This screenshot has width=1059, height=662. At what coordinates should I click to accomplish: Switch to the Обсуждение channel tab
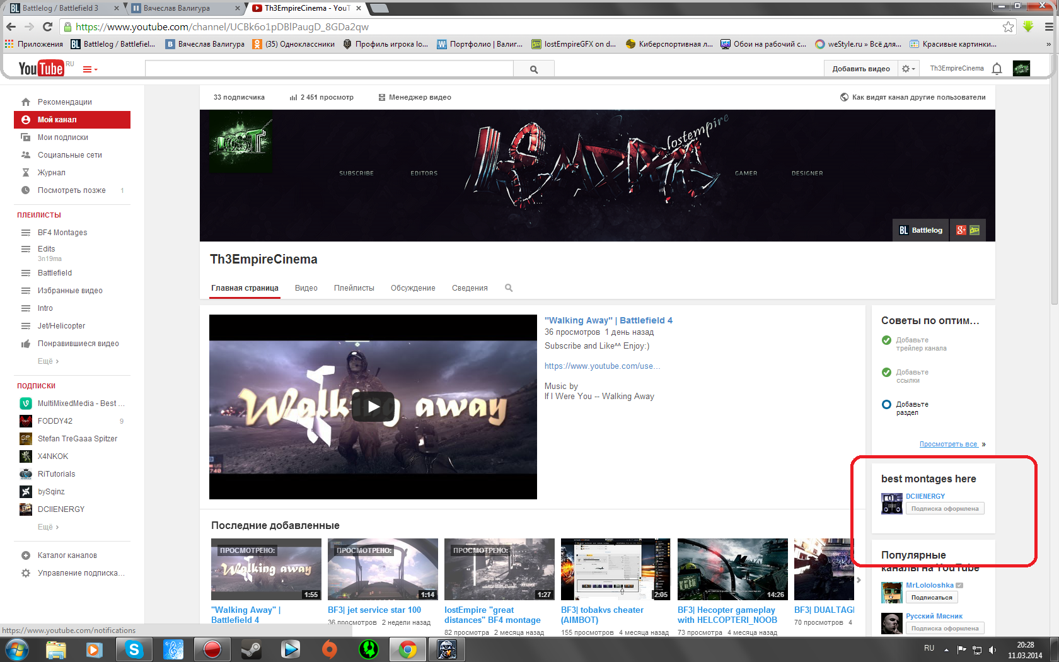coord(413,288)
